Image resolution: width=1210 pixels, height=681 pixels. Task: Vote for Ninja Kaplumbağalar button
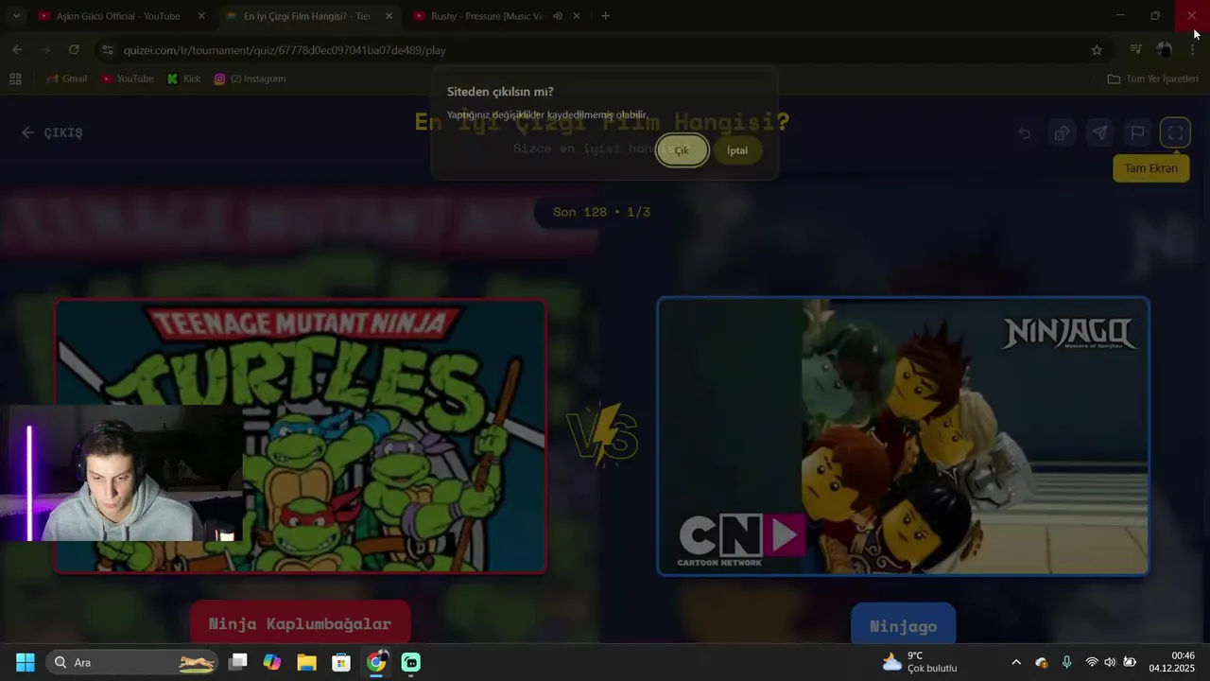click(x=300, y=623)
